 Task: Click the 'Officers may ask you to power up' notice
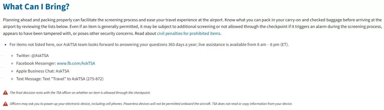(151, 104)
